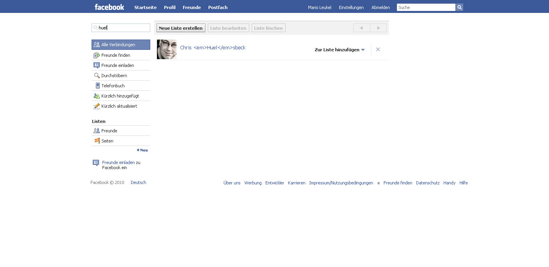Viewport: 549px width, 267px height.
Task: Go to previous page with left arrow
Action: (362, 28)
